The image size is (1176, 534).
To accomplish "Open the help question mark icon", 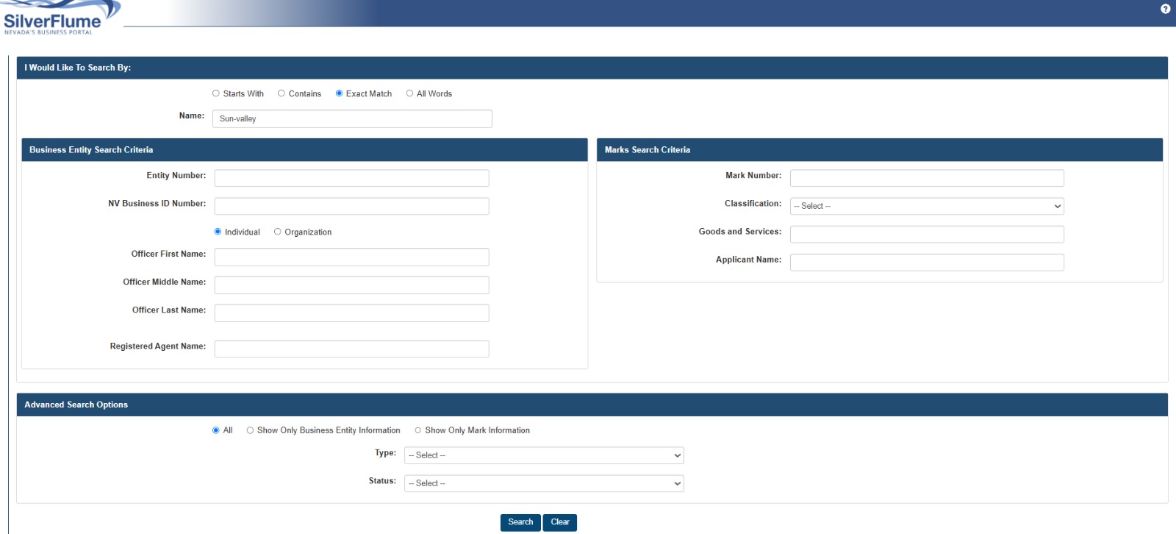I will [x=1165, y=9].
